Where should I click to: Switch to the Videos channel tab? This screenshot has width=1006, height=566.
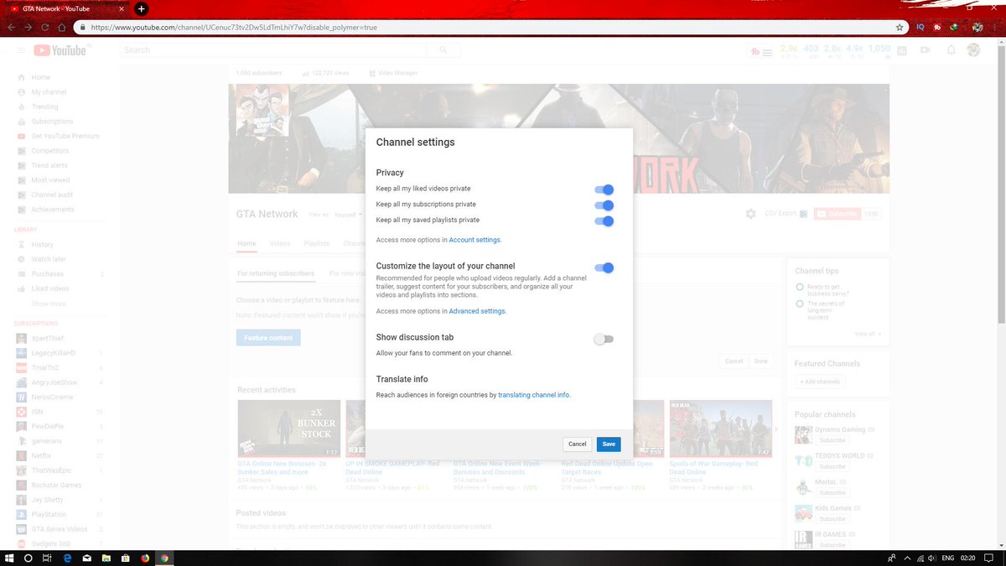pos(279,243)
